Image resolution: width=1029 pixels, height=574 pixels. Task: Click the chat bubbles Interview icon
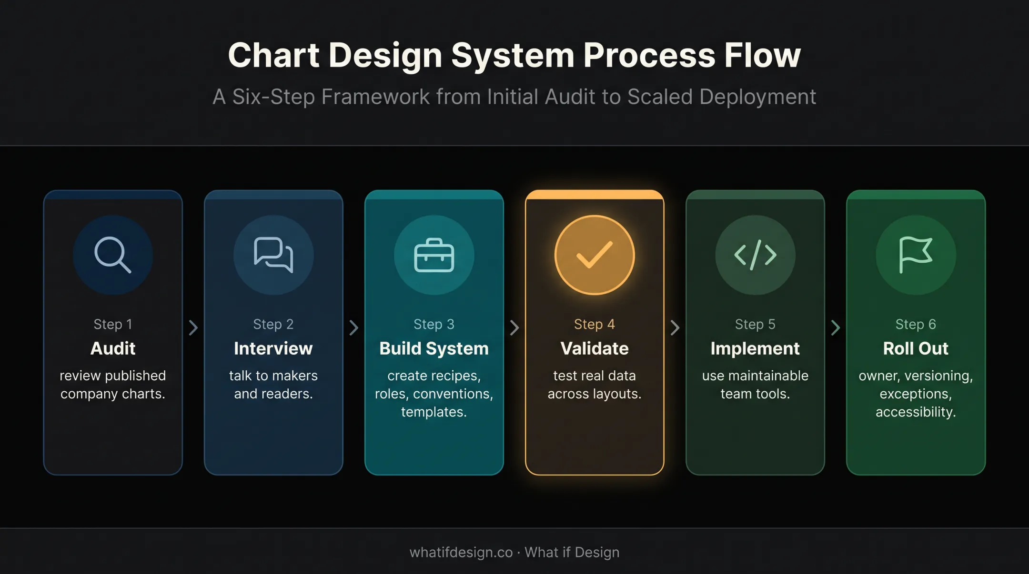(x=273, y=255)
